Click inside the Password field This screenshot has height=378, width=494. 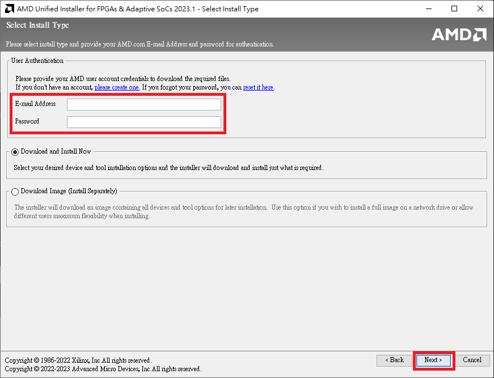[x=143, y=121]
